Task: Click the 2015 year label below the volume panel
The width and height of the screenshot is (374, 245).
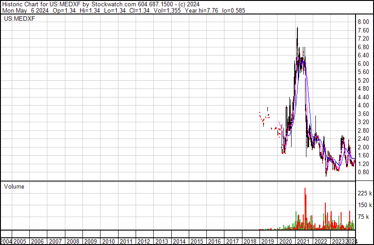Action: (x=197, y=241)
